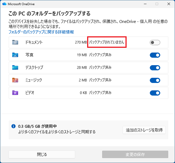175x163 pixels.
Task: Click バックアップ済み status in ミュージック row
Action: 100,80
